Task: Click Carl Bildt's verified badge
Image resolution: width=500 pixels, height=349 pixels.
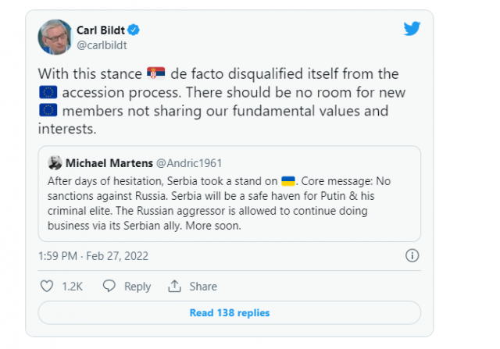Action: 134,30
